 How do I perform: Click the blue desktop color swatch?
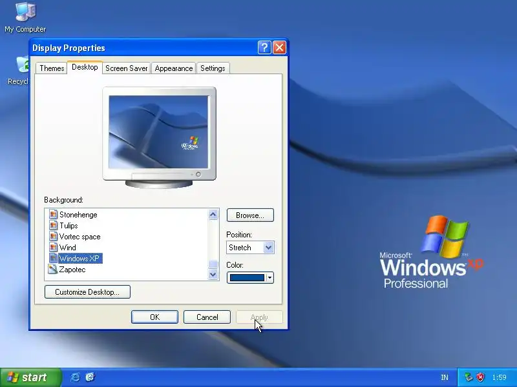247,277
